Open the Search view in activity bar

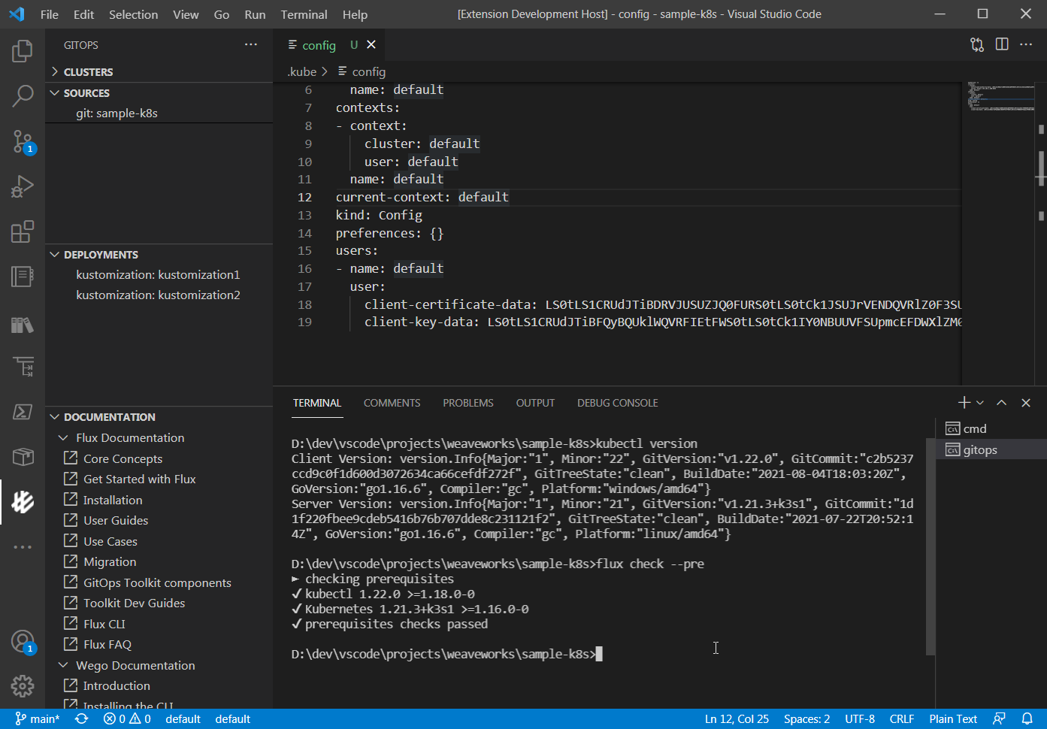pyautogui.click(x=23, y=96)
